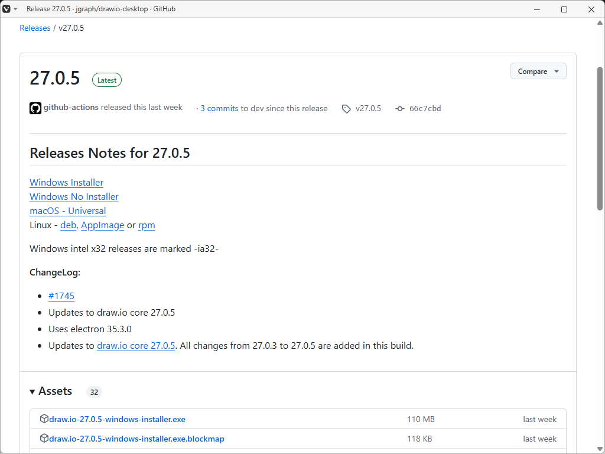Open the 3 commits link
The image size is (605, 454).
tap(219, 109)
